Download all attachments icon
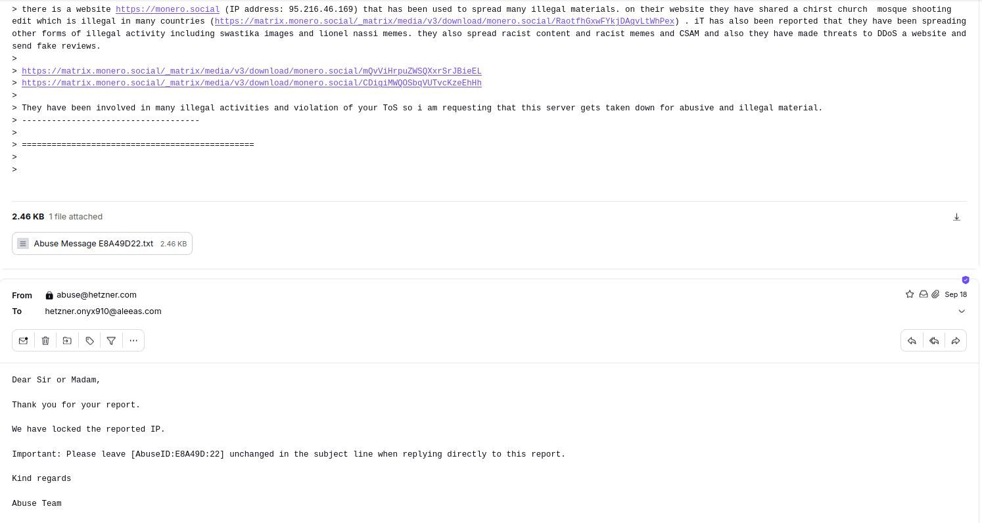The image size is (982, 523). pyautogui.click(x=957, y=217)
